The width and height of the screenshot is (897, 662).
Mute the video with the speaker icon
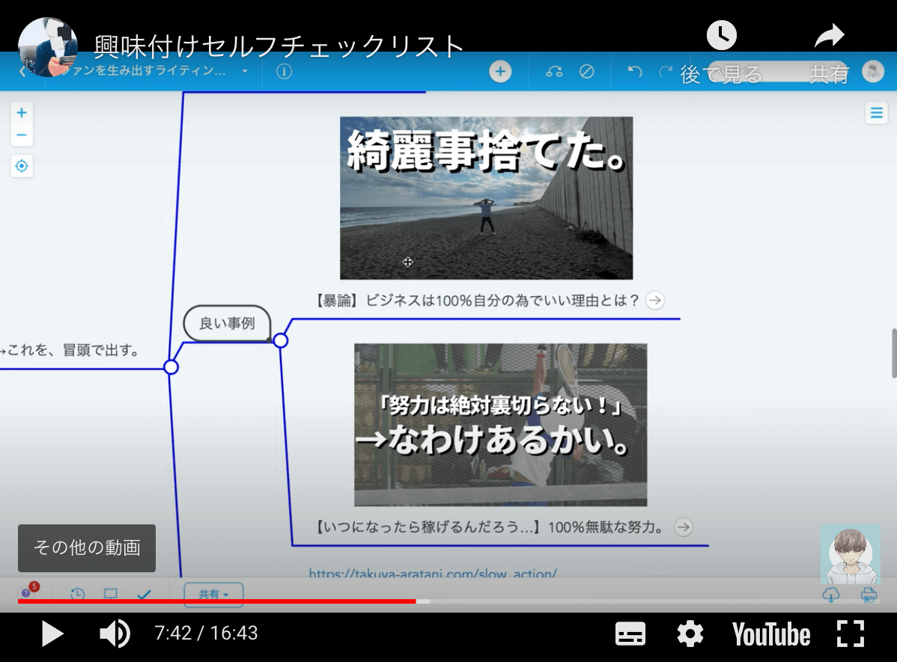pos(115,634)
